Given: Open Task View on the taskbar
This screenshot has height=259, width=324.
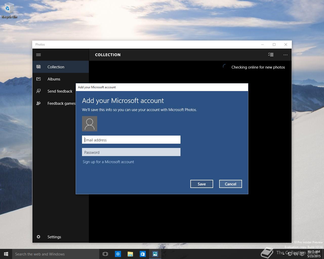Looking at the screenshot, I should 105,254.
